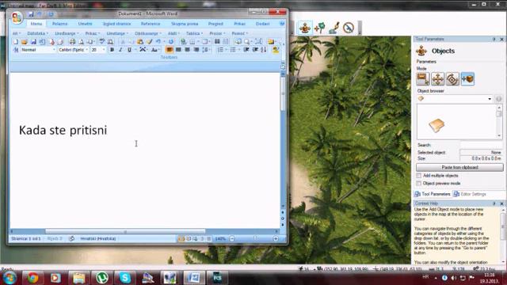Click the zoom in plus button in Word
The width and height of the screenshot is (507, 285).
tap(276, 239)
